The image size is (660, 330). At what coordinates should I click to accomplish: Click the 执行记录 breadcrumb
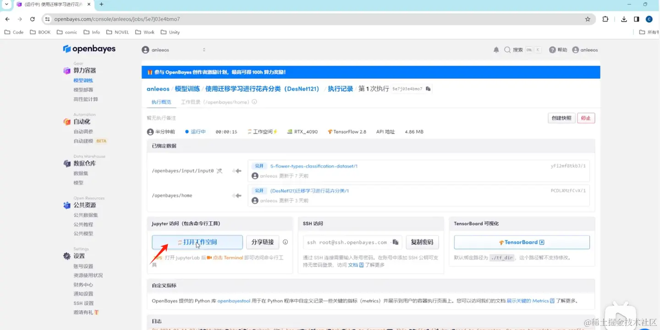click(x=340, y=89)
